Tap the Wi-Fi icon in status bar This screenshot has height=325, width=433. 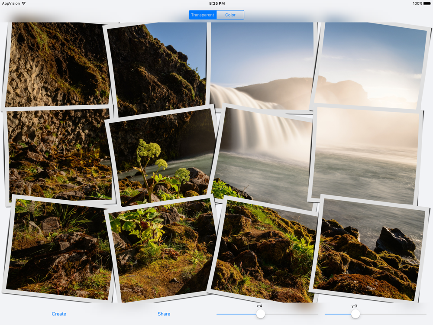pos(23,3)
